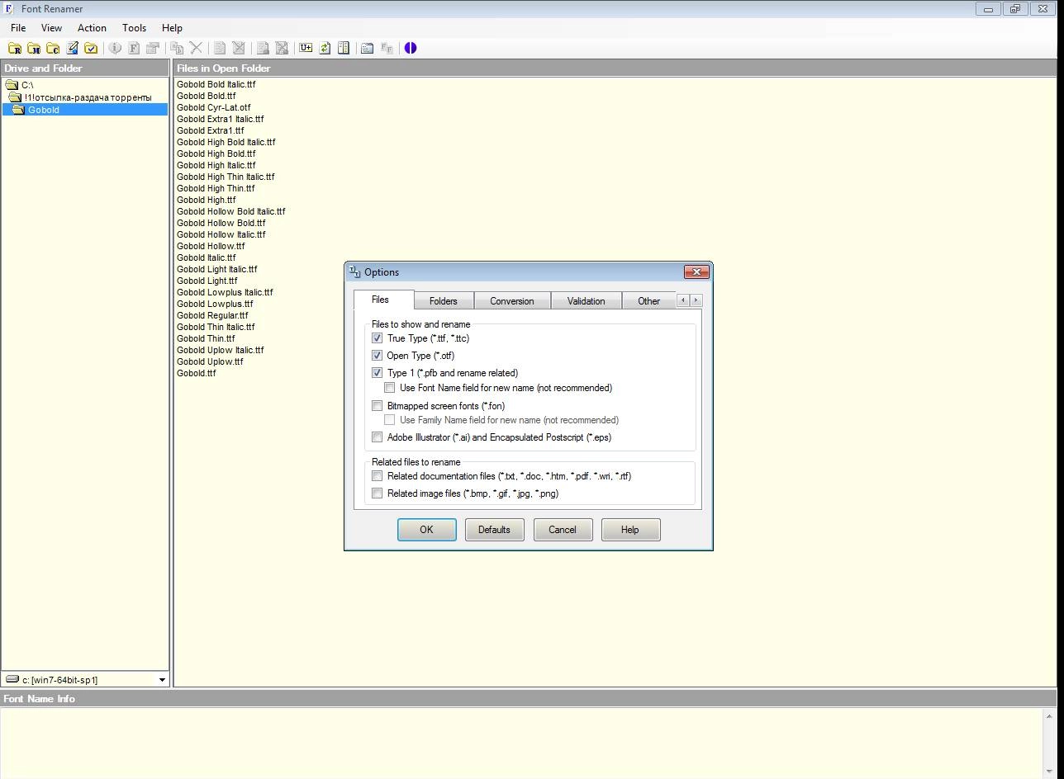Click the grayed info (i) toolbar icon
This screenshot has width=1064, height=779.
[115, 48]
